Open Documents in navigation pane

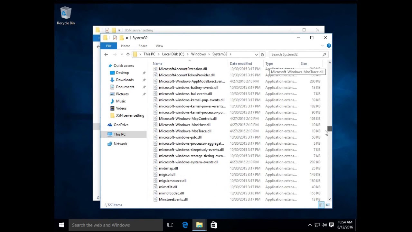tap(125, 87)
